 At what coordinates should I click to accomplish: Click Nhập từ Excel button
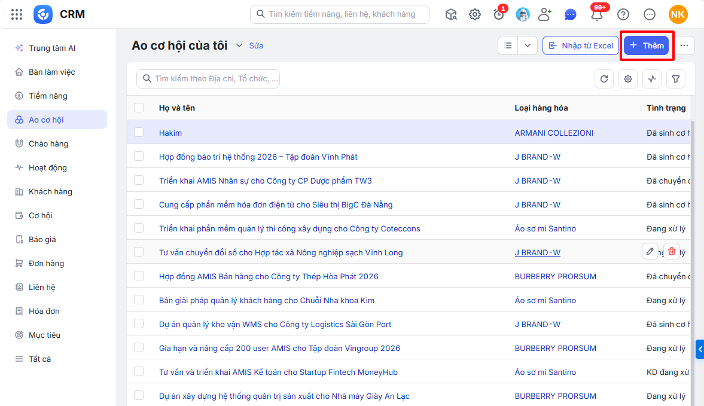click(581, 45)
